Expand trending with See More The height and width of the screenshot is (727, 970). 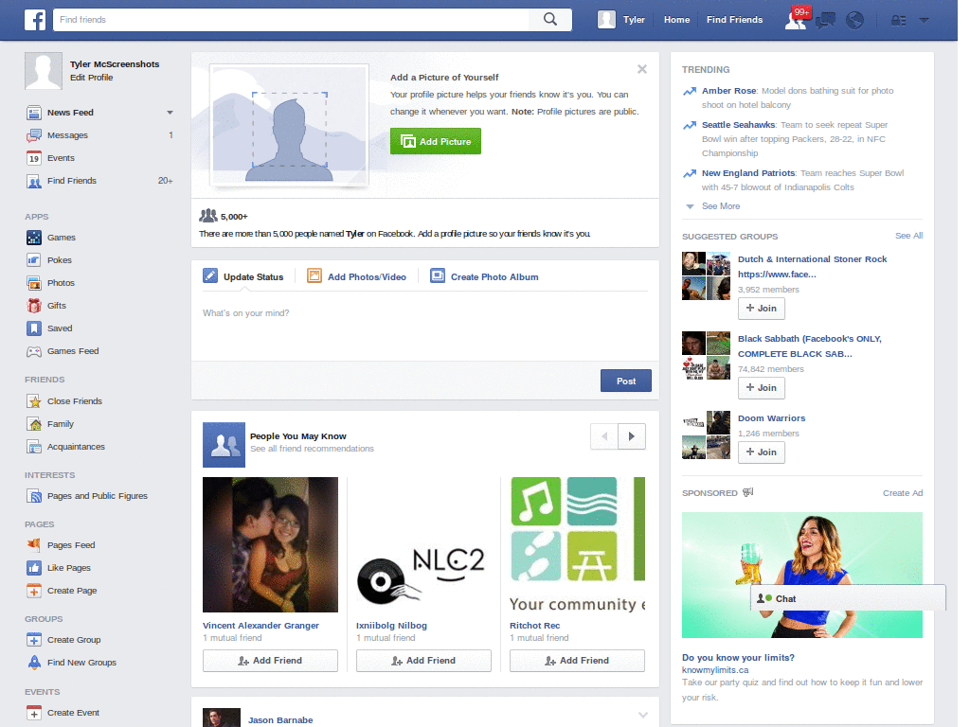pos(721,206)
